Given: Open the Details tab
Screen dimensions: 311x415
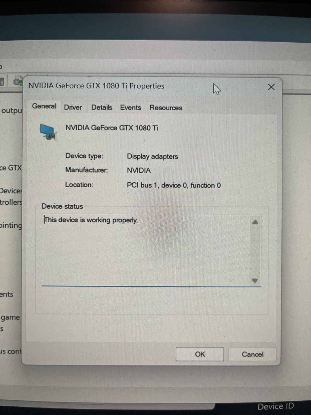Looking at the screenshot, I should pos(102,107).
